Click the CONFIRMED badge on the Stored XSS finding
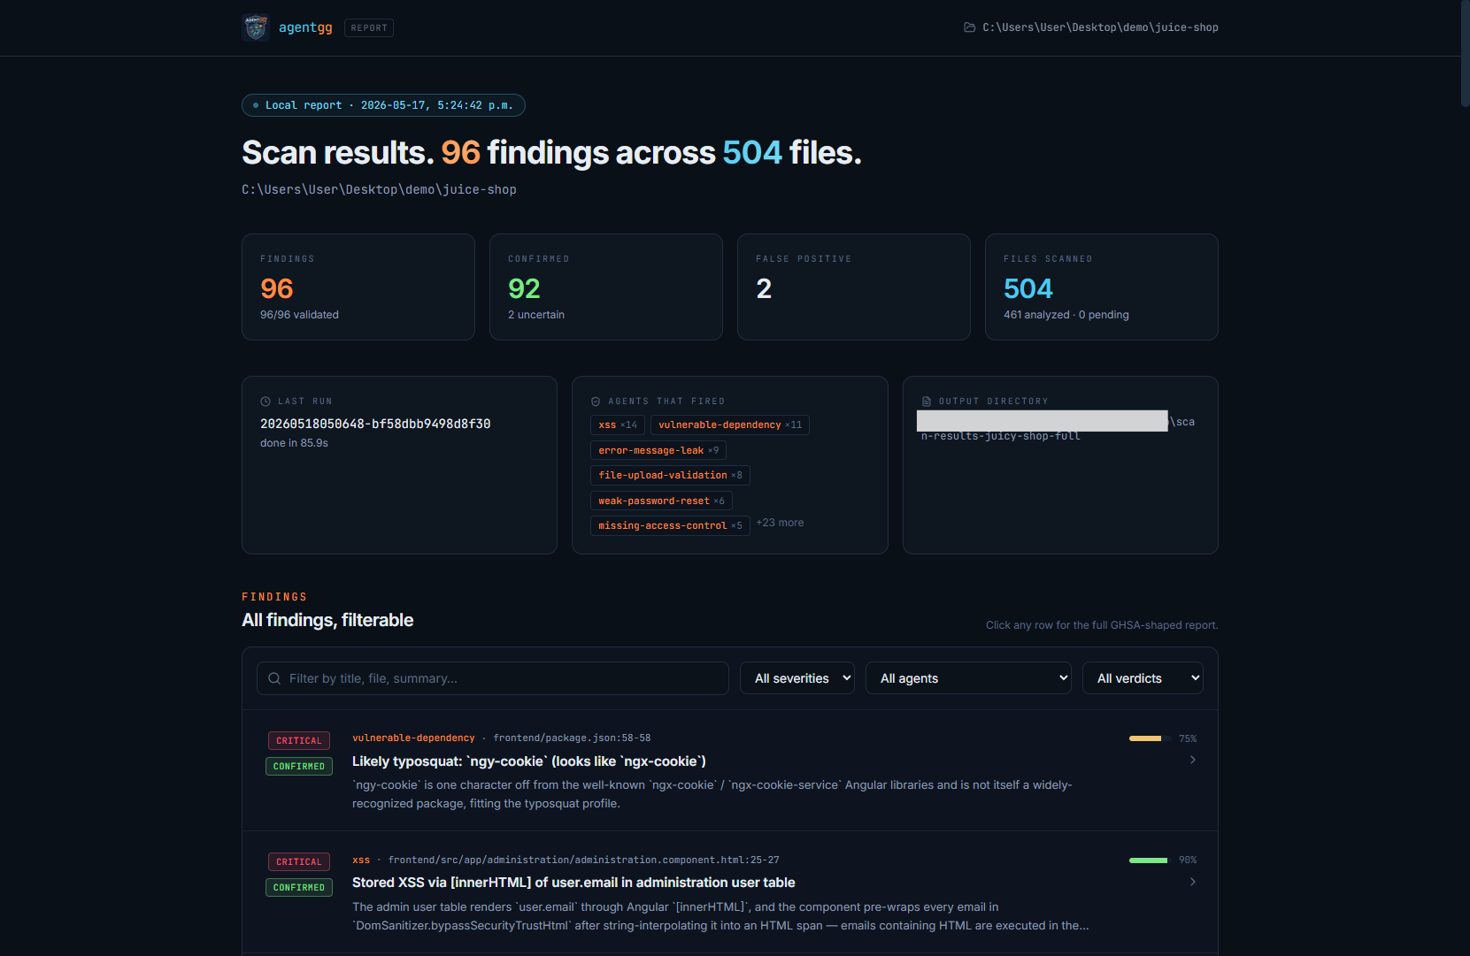Image resolution: width=1470 pixels, height=956 pixels. coord(299,888)
